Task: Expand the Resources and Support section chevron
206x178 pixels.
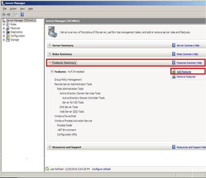Action: pos(50,147)
